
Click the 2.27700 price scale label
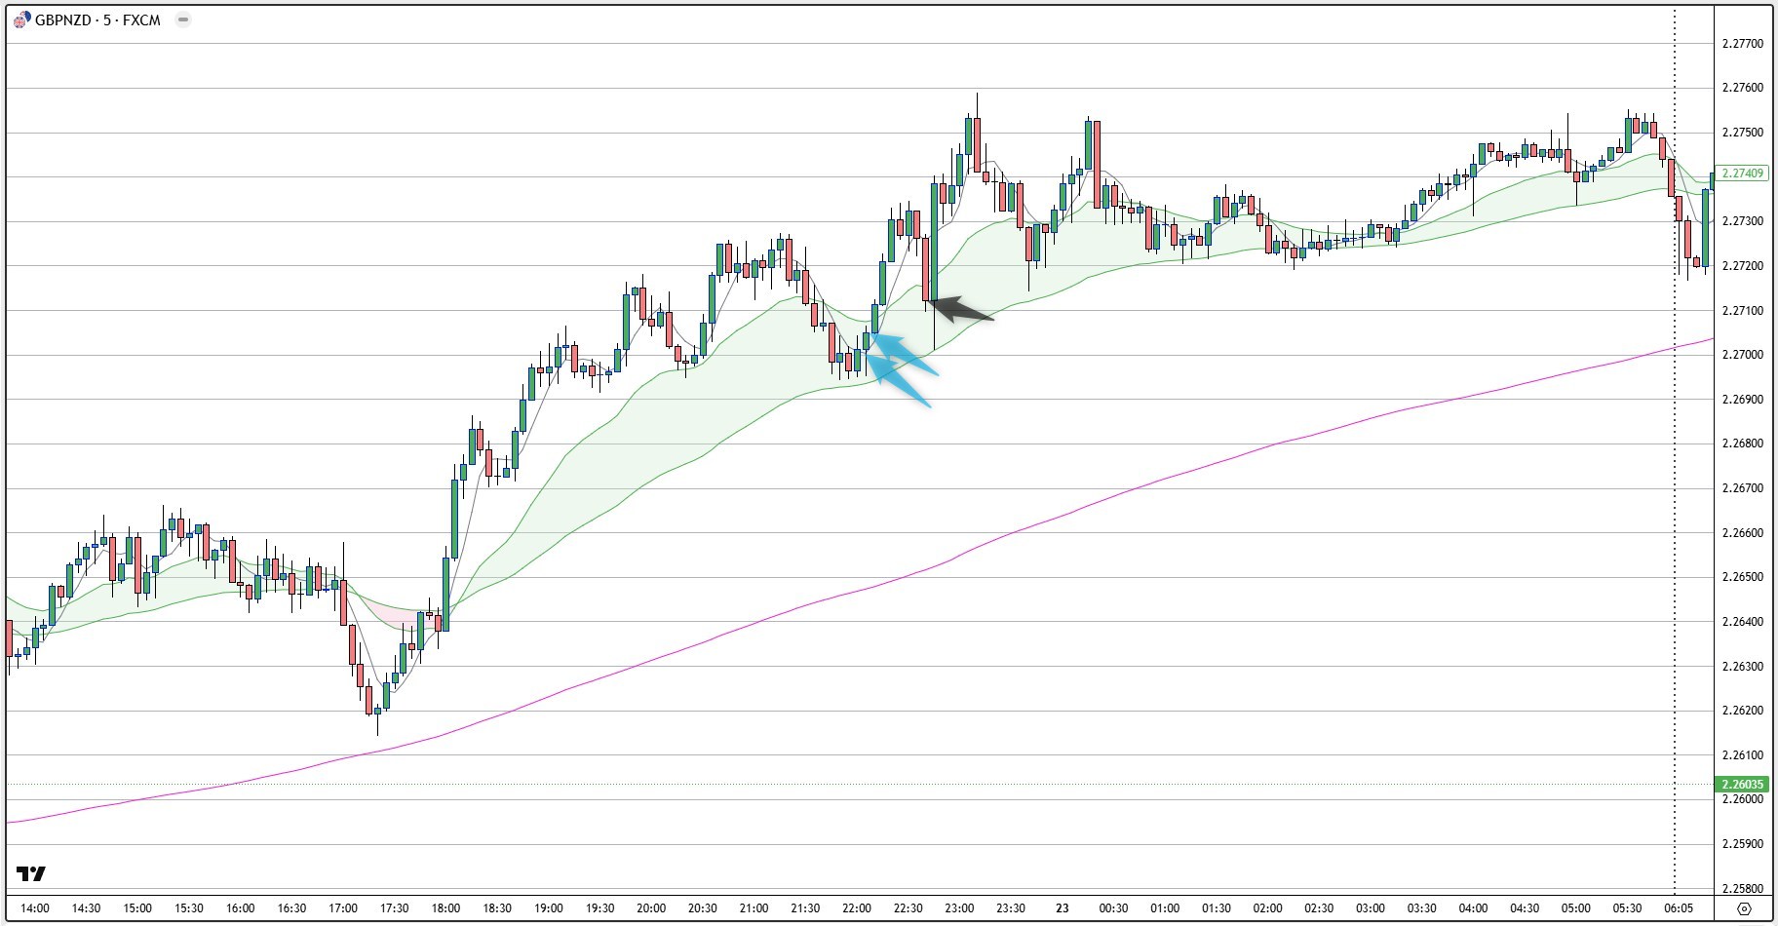1742,44
